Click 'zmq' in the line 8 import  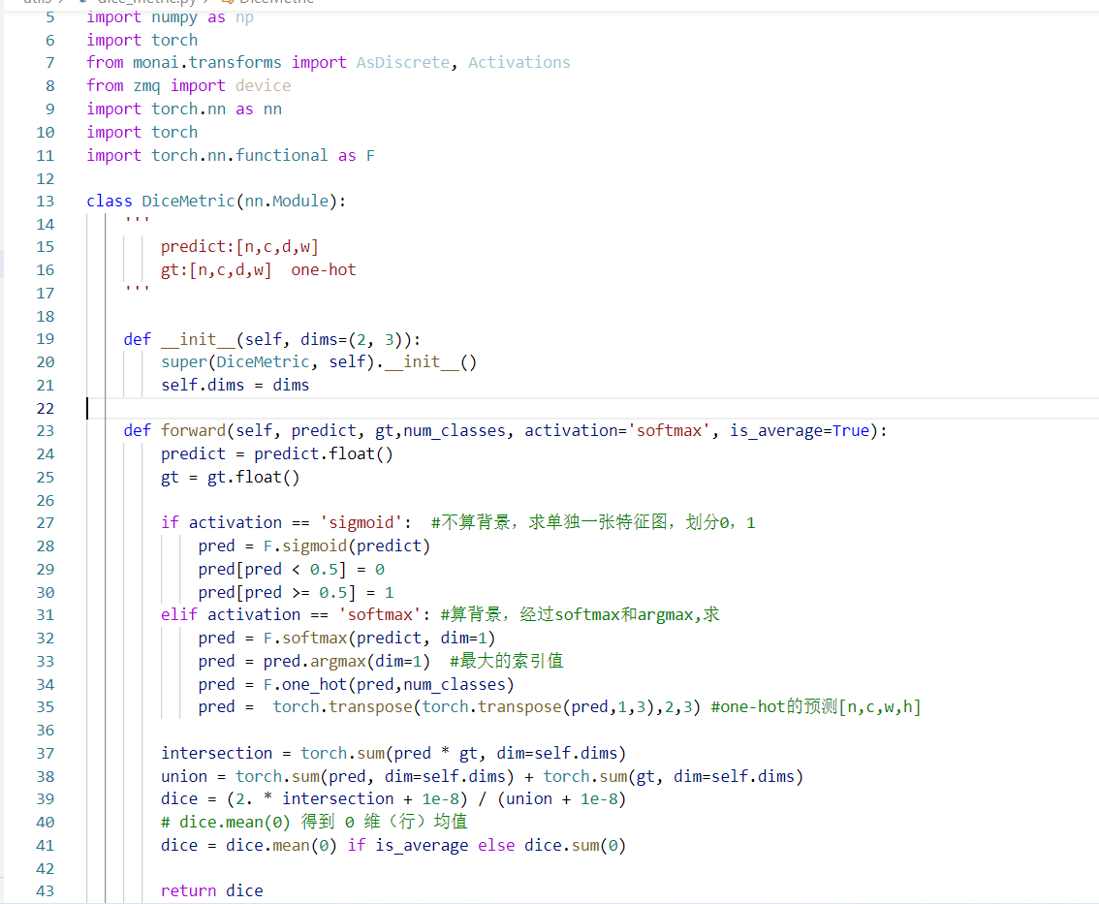tap(146, 85)
